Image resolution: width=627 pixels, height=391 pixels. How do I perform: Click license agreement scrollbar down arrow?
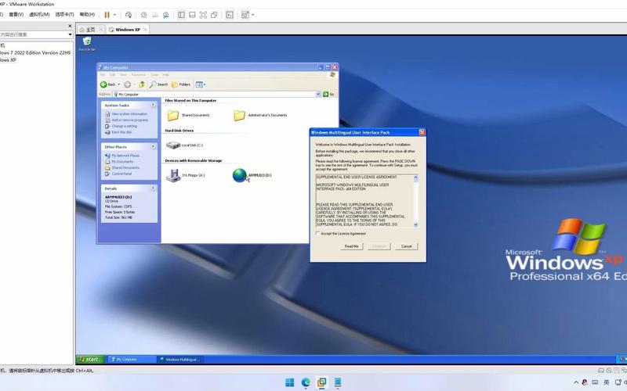(x=416, y=224)
